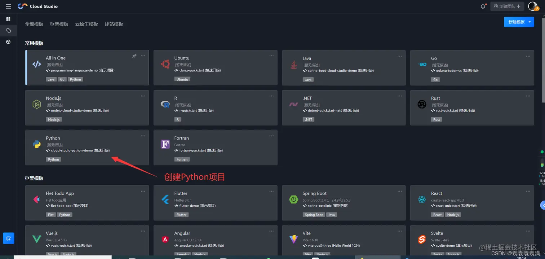The height and width of the screenshot is (259, 545).
Task: Open more options on Go card
Action: (x=528, y=56)
